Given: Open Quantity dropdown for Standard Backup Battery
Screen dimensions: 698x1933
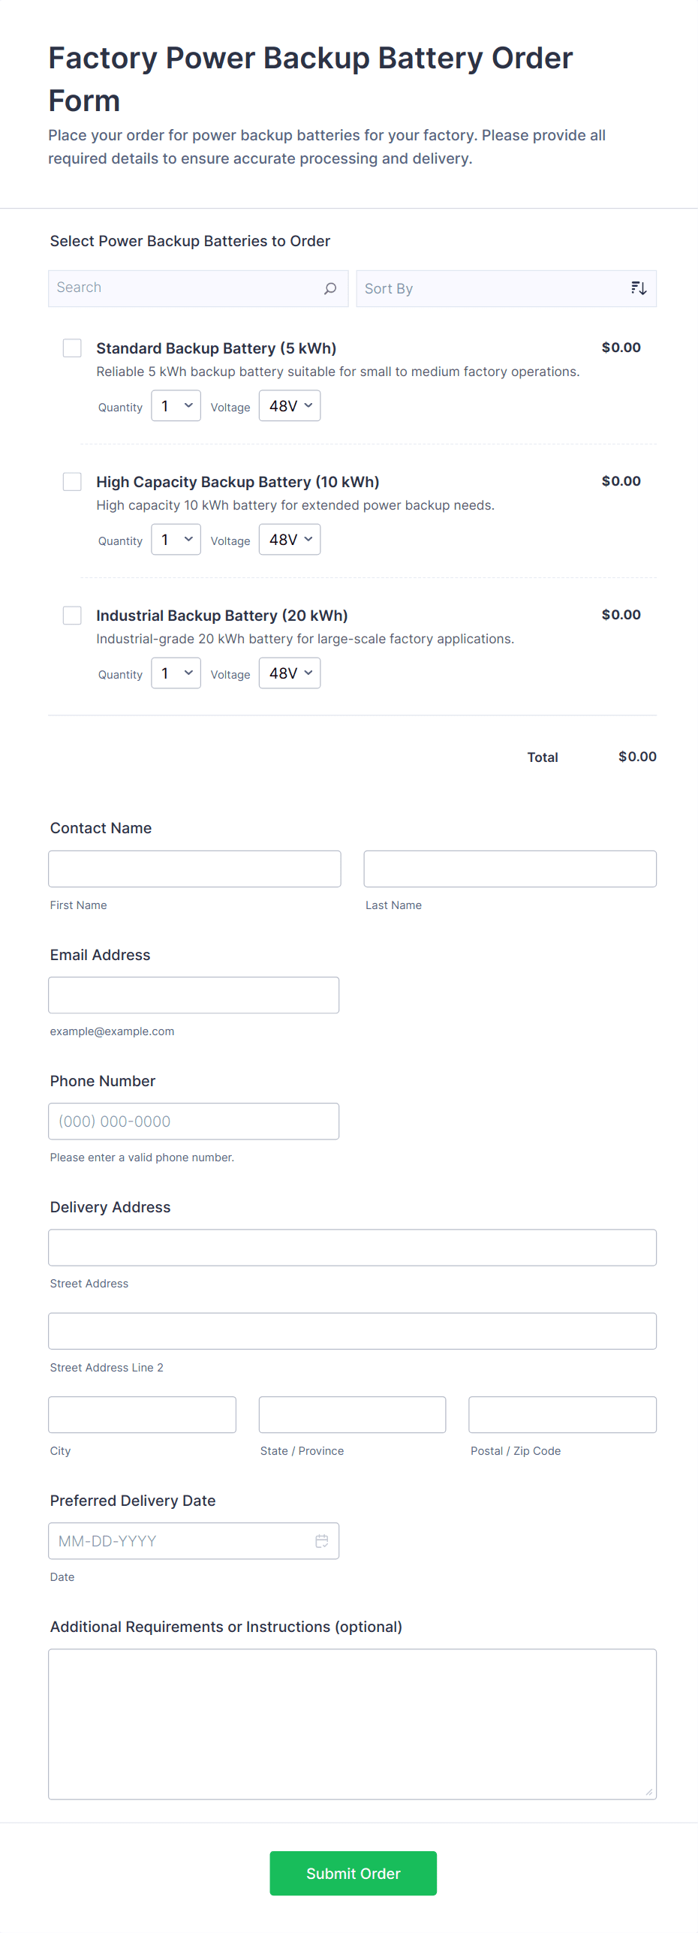Looking at the screenshot, I should pos(176,406).
